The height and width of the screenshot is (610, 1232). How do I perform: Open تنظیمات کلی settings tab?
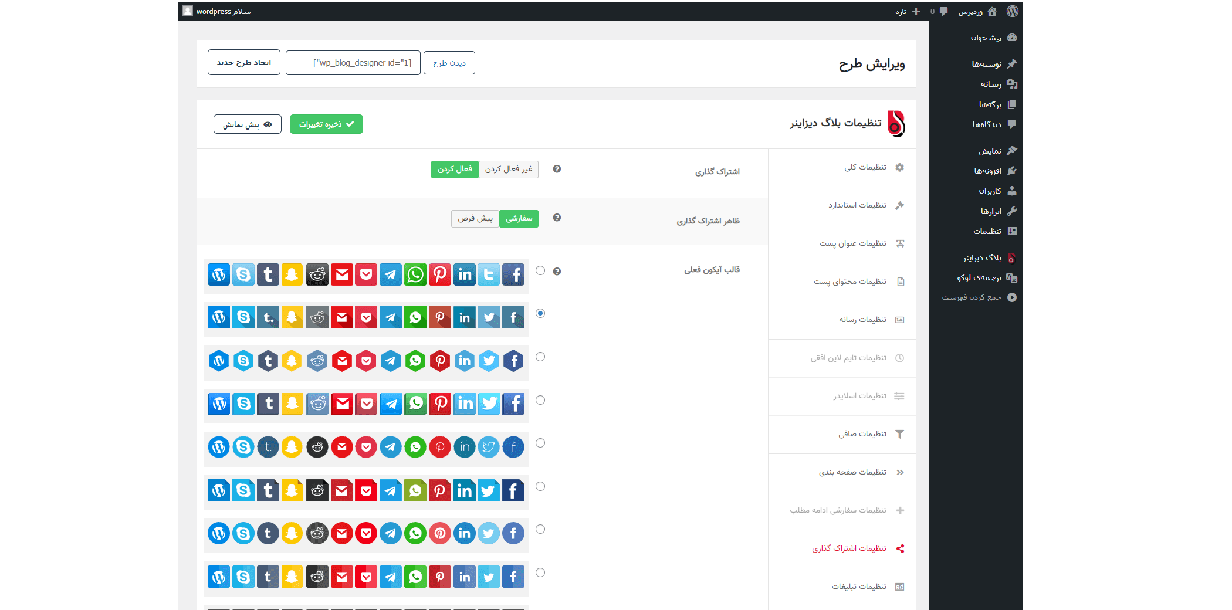click(x=842, y=168)
